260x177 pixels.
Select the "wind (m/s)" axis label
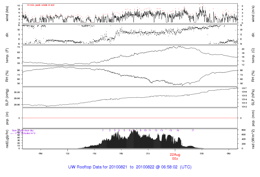tap(253, 14)
